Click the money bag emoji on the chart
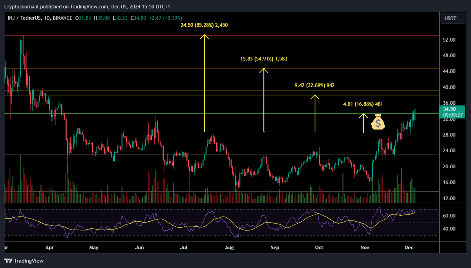471x268 pixels. click(378, 124)
